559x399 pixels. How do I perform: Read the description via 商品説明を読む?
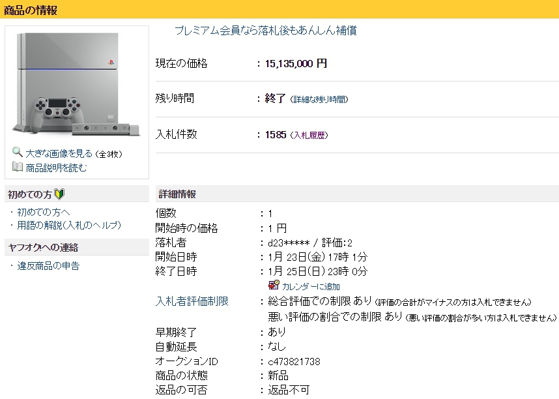[56, 168]
